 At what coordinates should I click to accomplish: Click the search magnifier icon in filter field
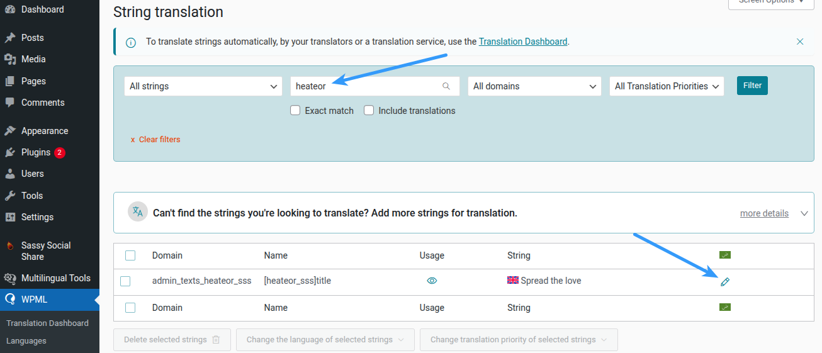pos(447,86)
